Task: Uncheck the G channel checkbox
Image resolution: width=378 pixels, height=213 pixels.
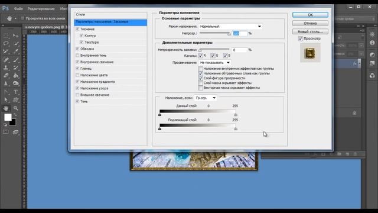Action: click(x=213, y=56)
